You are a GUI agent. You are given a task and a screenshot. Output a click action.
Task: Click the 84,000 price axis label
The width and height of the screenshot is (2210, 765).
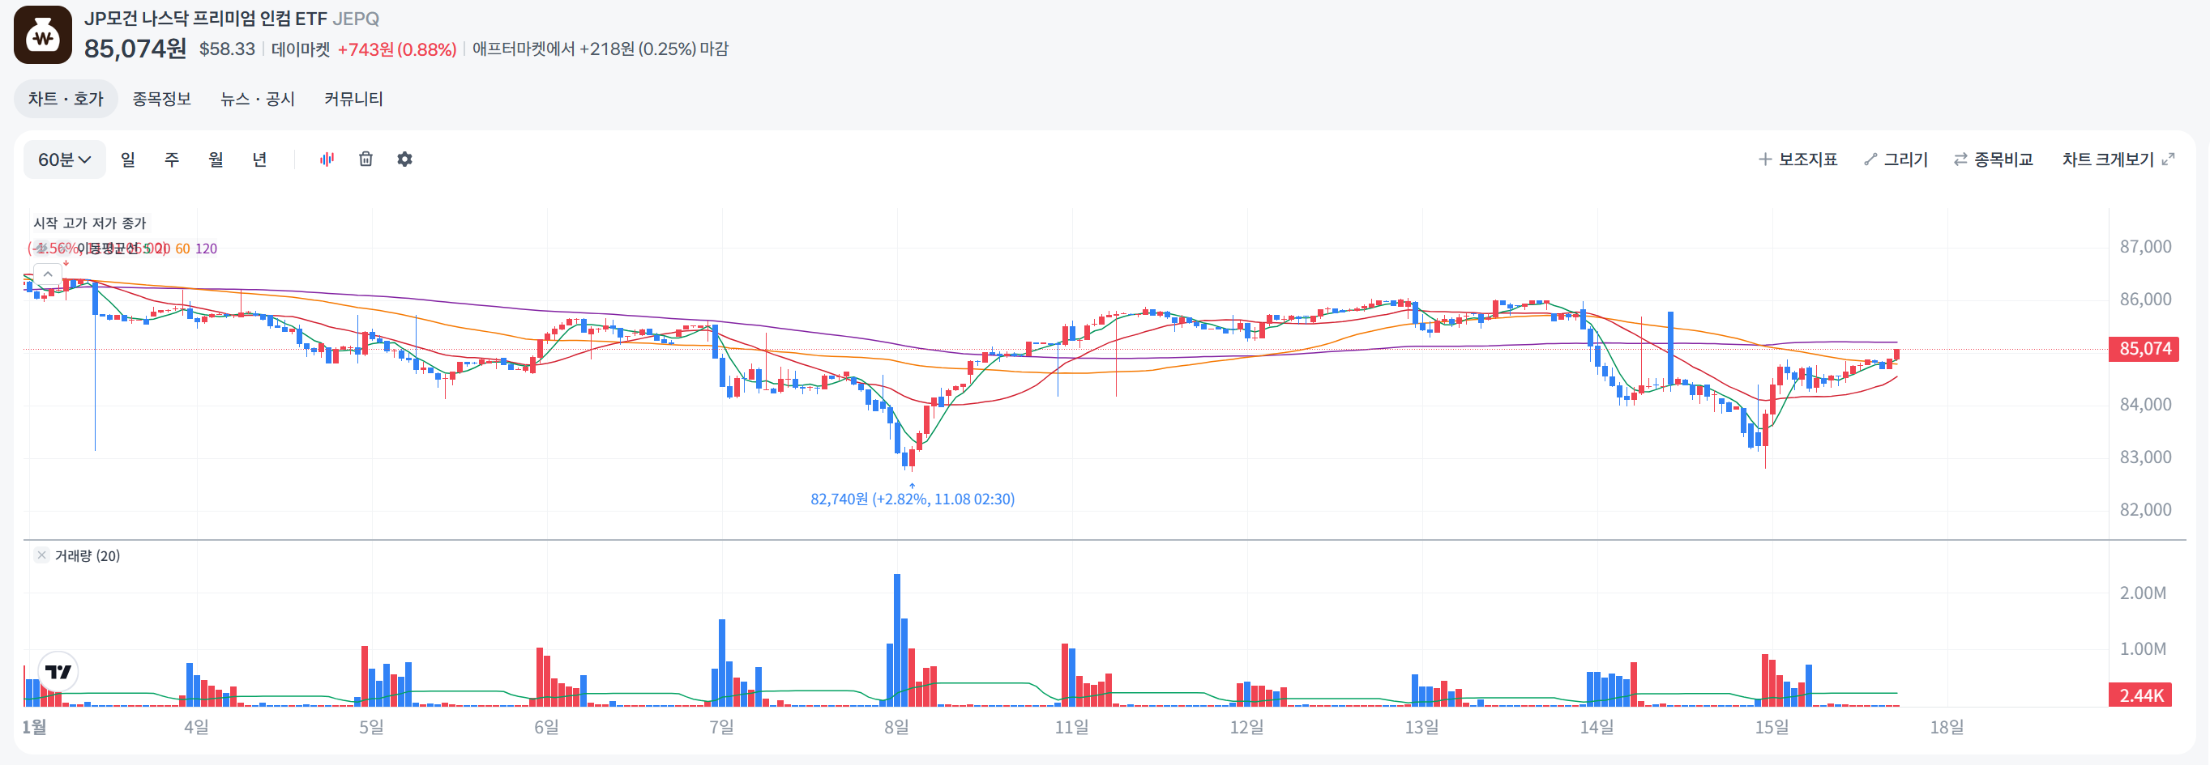2145,404
